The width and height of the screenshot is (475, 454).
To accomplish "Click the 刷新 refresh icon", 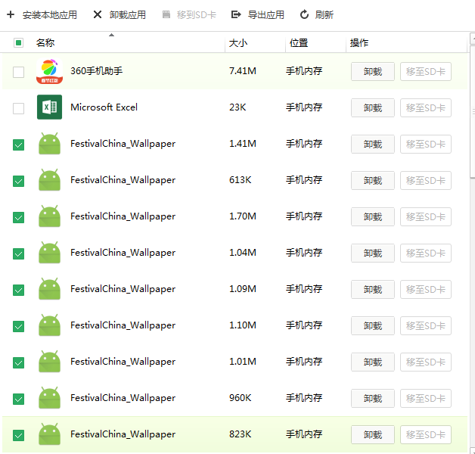I will (x=304, y=15).
